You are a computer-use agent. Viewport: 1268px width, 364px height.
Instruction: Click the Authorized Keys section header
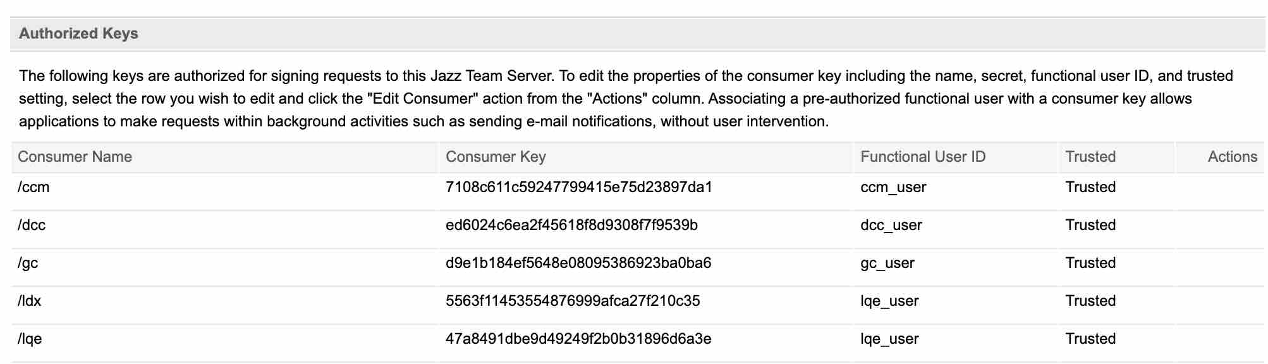point(78,34)
